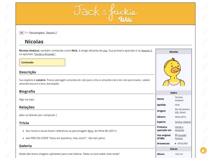Click the Jack & Jackie Wiki logo
This screenshot has height=158, width=211.
pyautogui.click(x=105, y=13)
